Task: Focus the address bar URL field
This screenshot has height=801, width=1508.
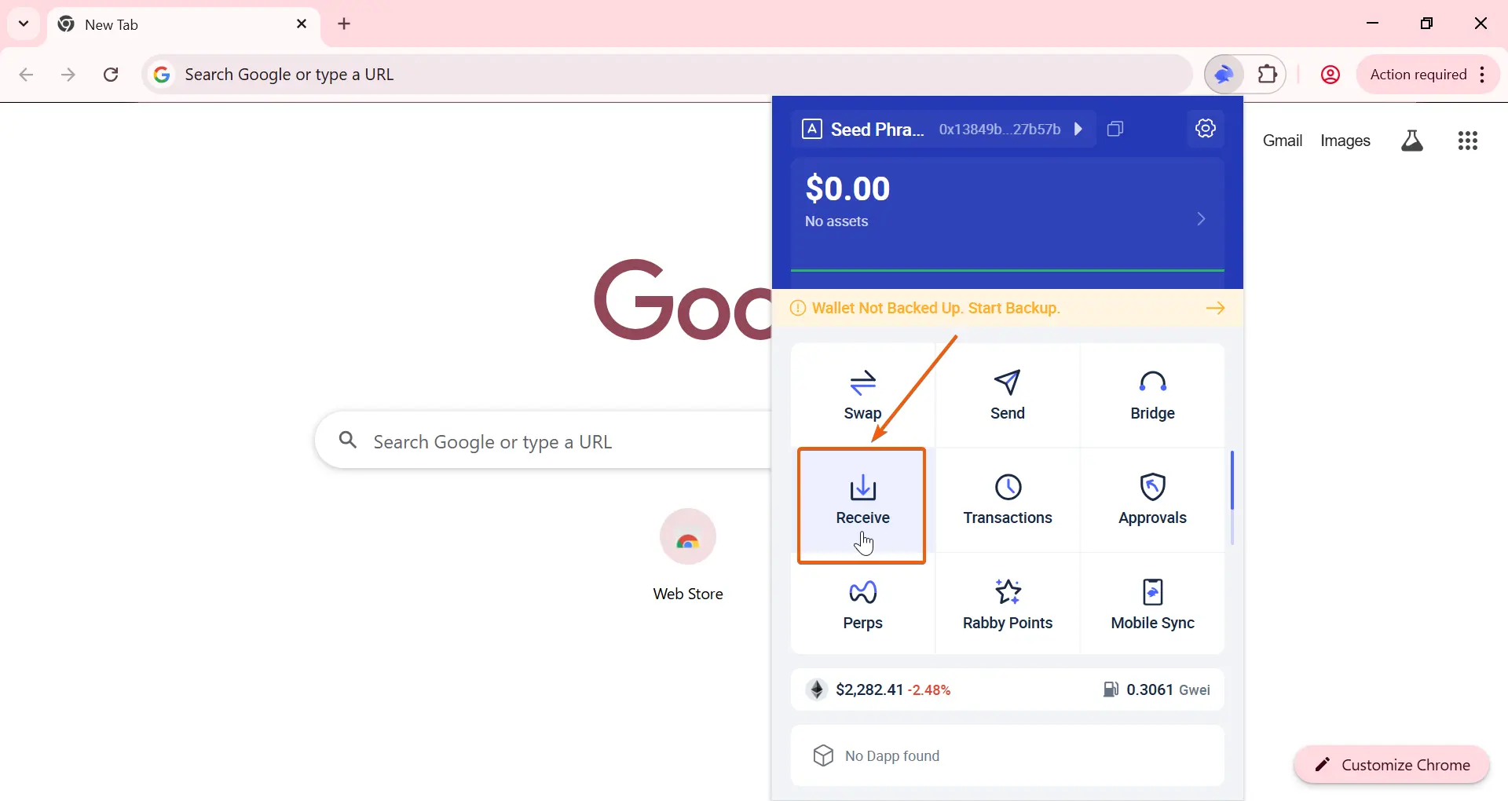Action: 668,75
